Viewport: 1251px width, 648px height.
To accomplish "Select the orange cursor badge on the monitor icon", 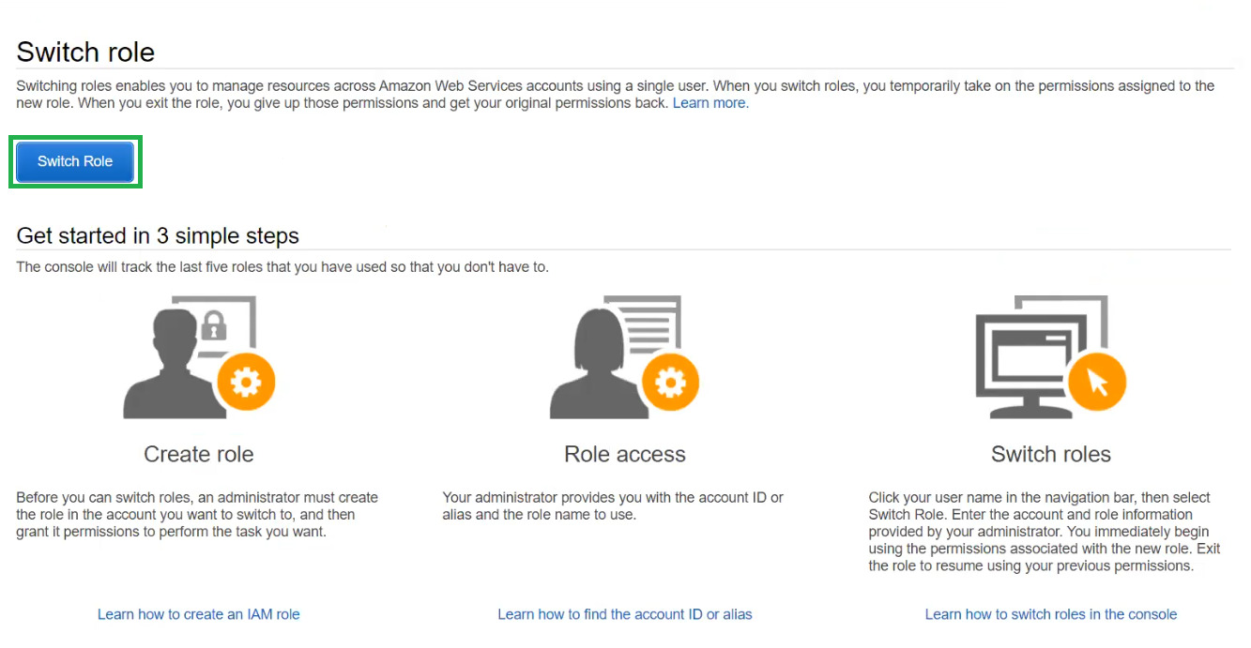I will click(1097, 382).
